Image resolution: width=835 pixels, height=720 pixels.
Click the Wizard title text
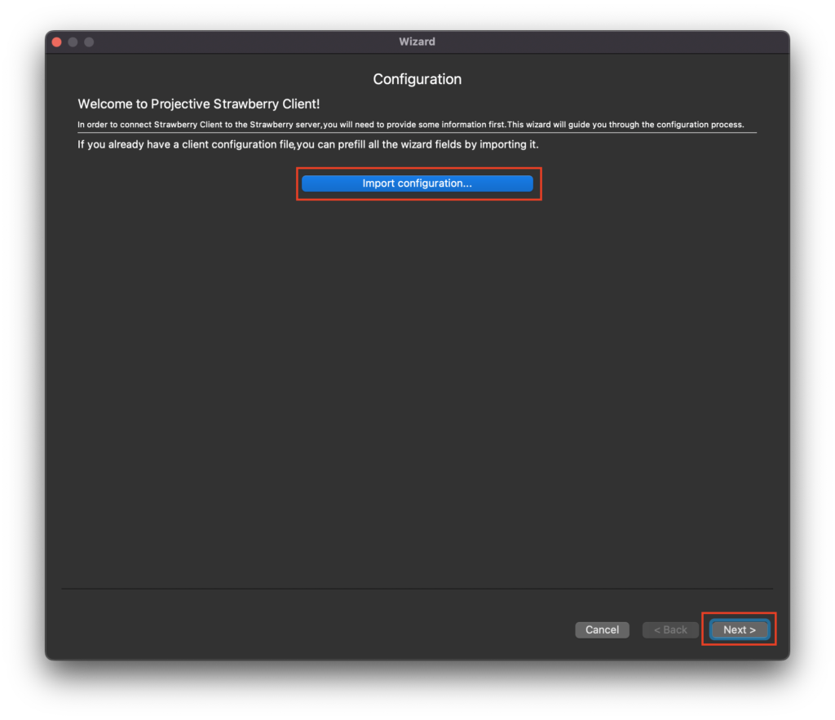pyautogui.click(x=417, y=42)
